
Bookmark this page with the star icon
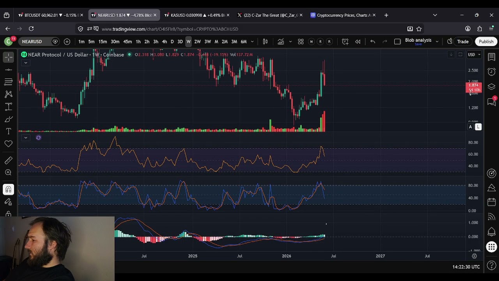(419, 29)
